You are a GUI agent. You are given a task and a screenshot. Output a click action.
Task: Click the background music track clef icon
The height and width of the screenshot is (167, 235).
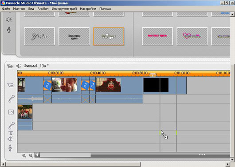point(10,148)
